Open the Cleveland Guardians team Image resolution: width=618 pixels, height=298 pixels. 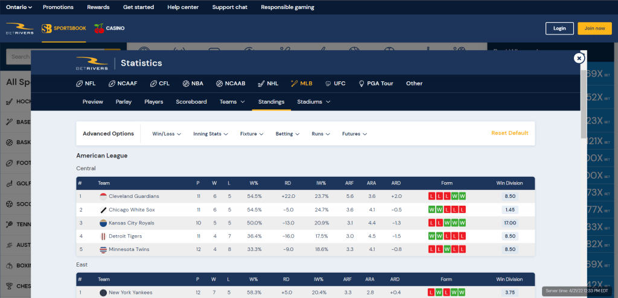click(x=133, y=196)
